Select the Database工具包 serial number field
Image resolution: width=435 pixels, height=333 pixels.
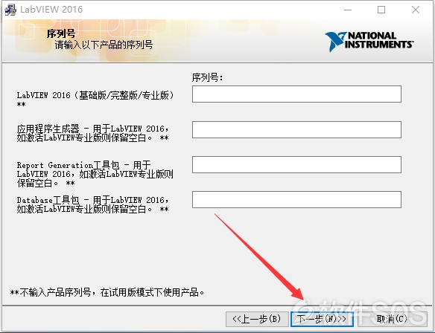(x=296, y=199)
